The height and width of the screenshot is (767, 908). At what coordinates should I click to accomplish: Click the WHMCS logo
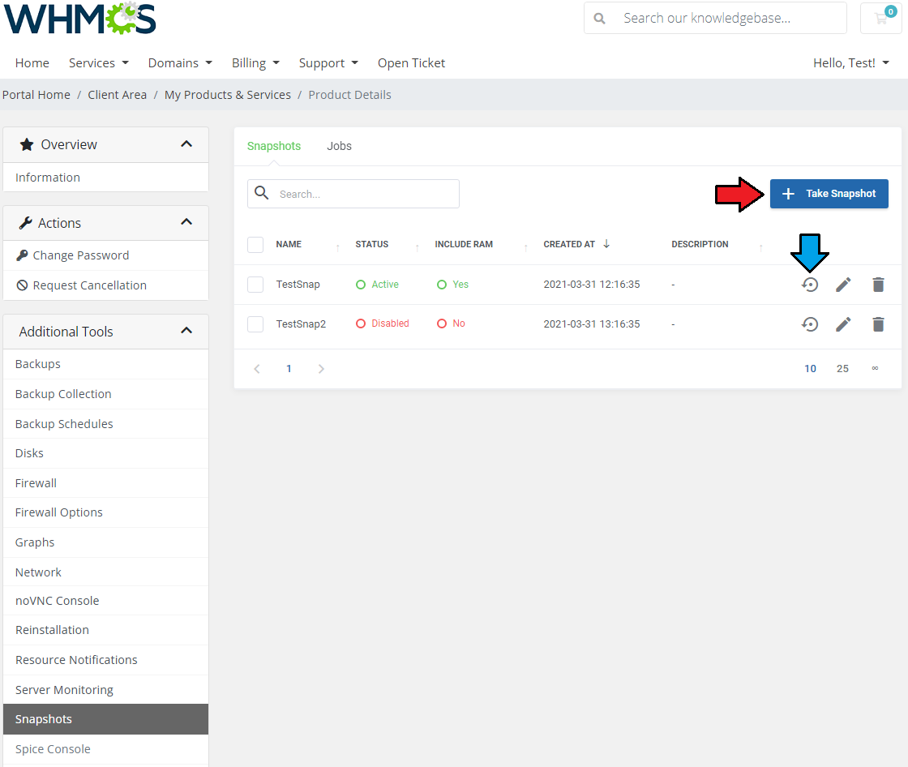(x=79, y=19)
